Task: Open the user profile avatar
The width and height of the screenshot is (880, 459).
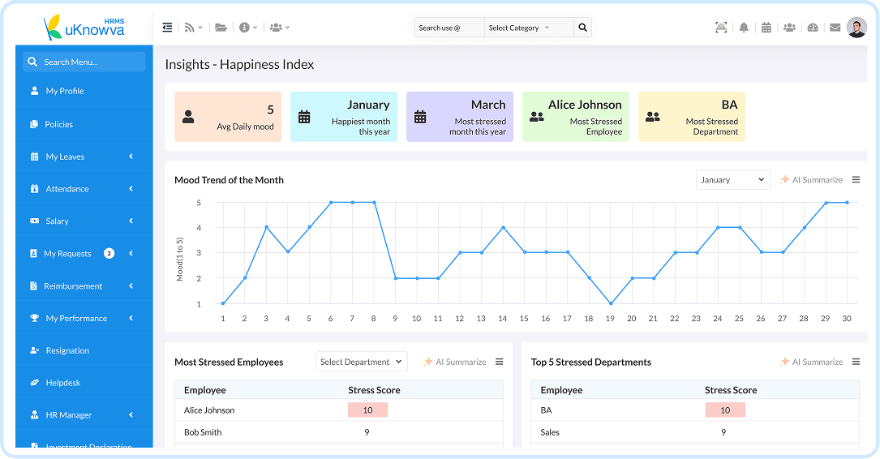Action: 856,28
